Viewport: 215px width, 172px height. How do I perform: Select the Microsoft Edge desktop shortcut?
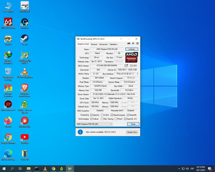[x=8, y=155]
